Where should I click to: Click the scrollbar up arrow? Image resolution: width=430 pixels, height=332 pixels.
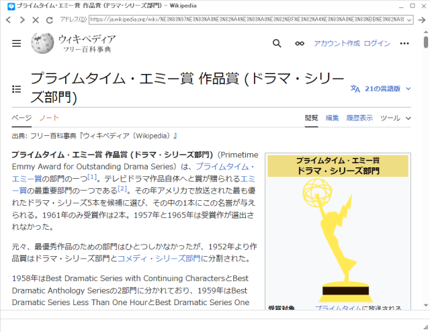pos(425,32)
